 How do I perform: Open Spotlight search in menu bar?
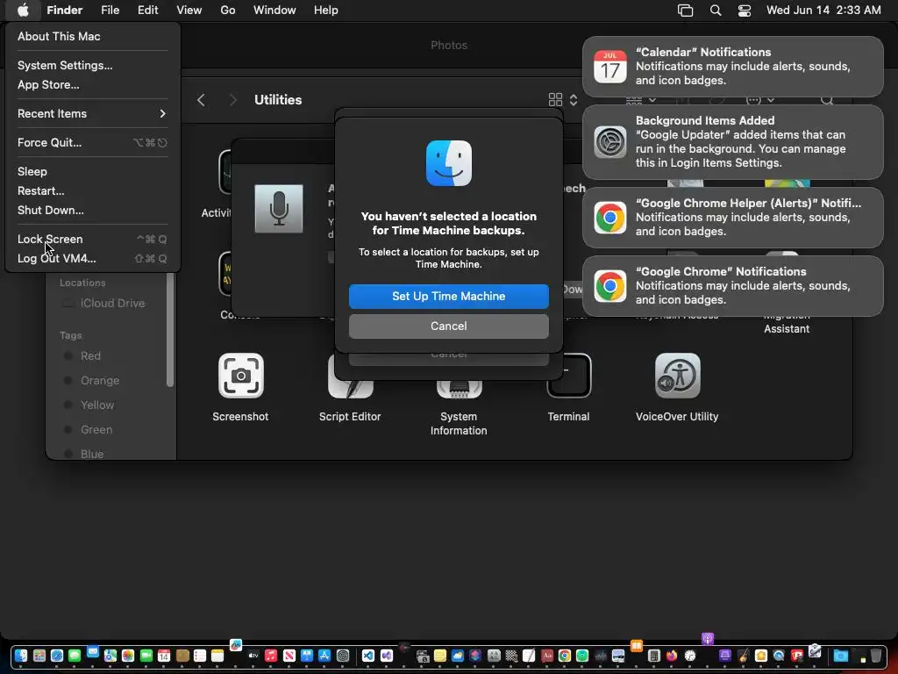coord(716,11)
